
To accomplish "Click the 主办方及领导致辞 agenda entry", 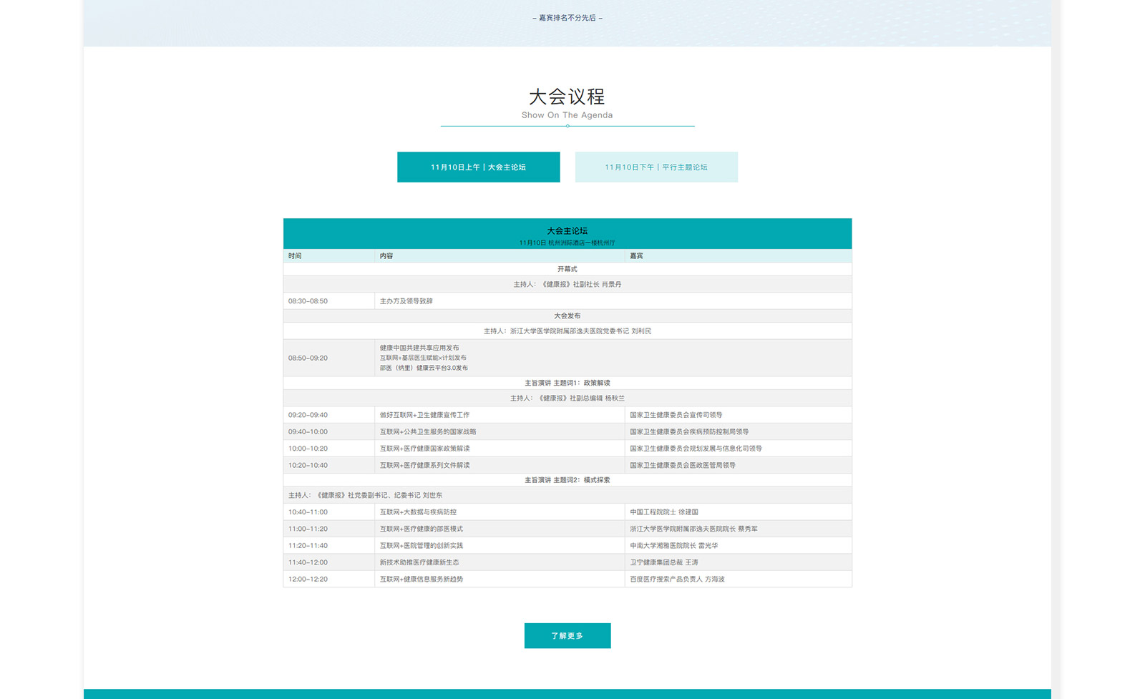I will click(x=406, y=301).
